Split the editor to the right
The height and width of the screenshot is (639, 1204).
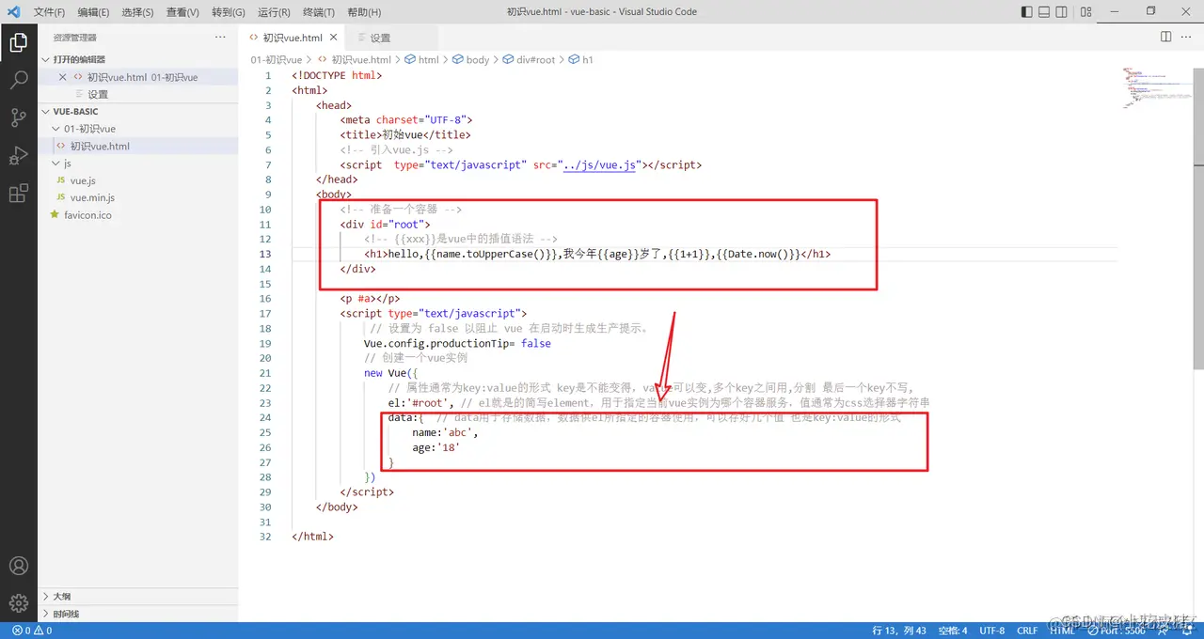click(x=1165, y=37)
